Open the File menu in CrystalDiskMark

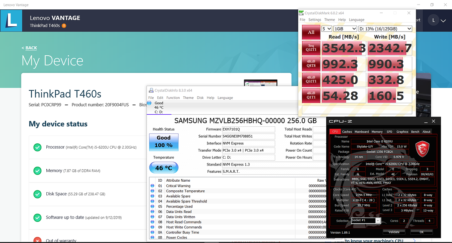(x=302, y=20)
